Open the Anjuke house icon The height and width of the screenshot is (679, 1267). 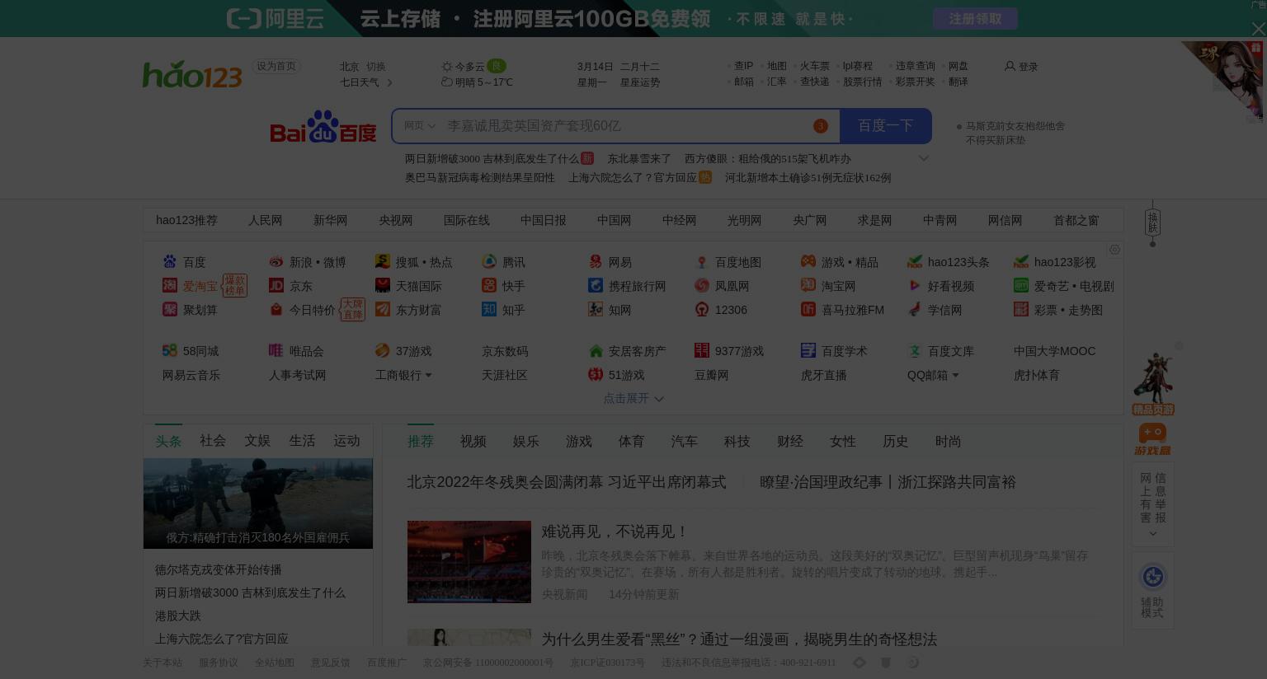coord(596,350)
